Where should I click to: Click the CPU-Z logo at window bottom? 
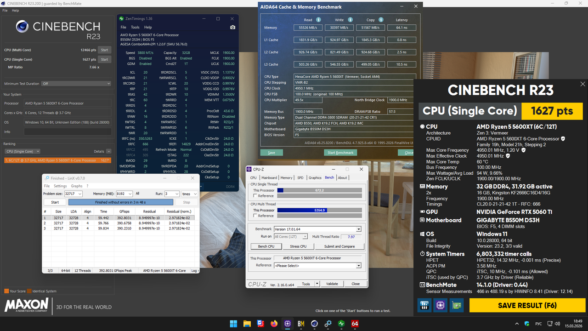click(257, 284)
